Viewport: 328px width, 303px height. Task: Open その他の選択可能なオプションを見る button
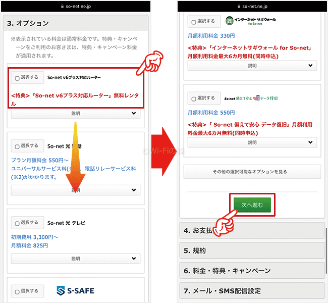(x=252, y=172)
